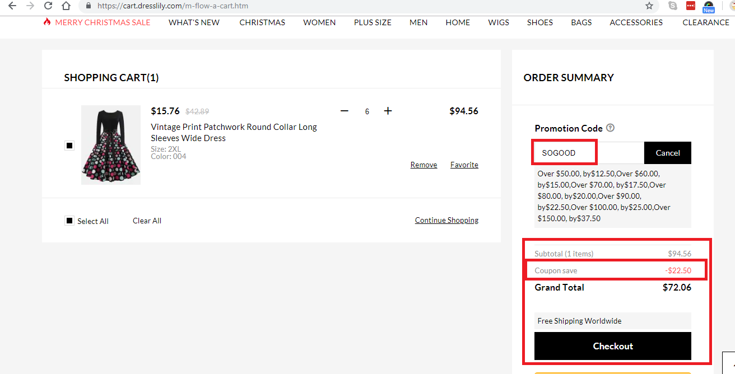The width and height of the screenshot is (735, 374).
Task: Click the red extension icon near the address bar
Action: coord(690,6)
